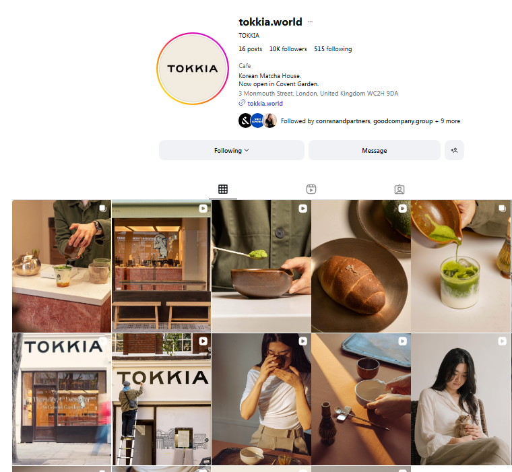This screenshot has width=512, height=472.
Task: Open the three-dots options menu beside tokkia.world
Action: [310, 22]
